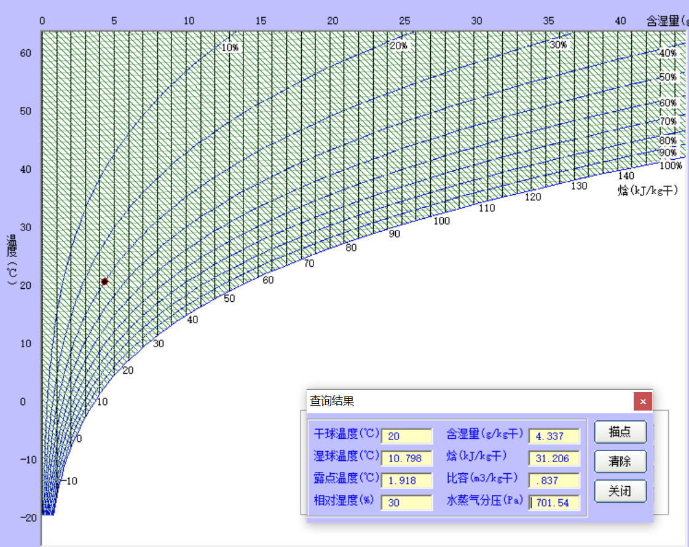The width and height of the screenshot is (689, 547).
Task: Click the 10% relative humidity curve label
Action: click(x=229, y=47)
